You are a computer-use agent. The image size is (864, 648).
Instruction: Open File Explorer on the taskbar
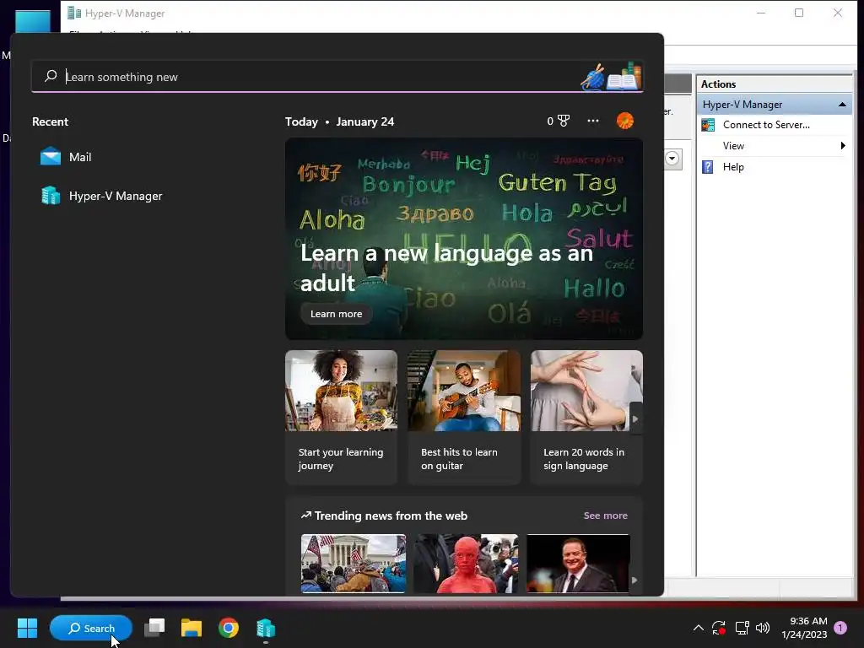tap(192, 628)
